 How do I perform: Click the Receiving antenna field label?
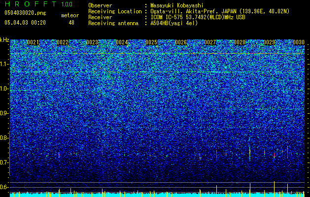tap(113, 23)
